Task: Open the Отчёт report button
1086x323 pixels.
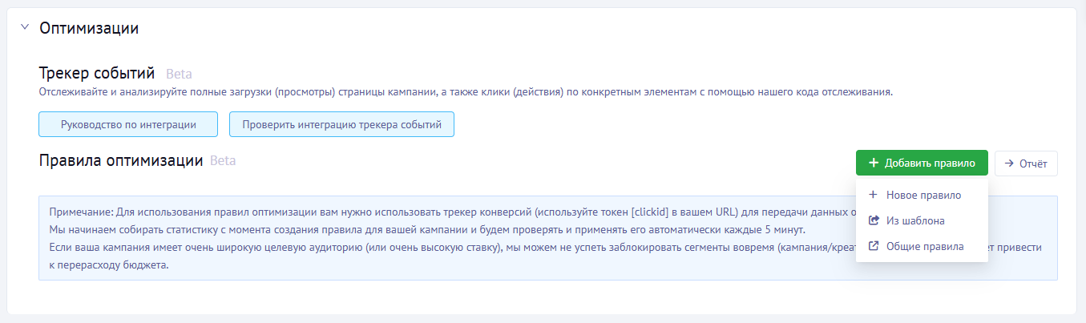Action: pyautogui.click(x=1026, y=163)
